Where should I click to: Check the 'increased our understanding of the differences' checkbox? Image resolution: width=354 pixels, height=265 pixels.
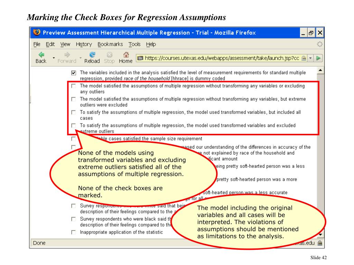tap(74, 147)
